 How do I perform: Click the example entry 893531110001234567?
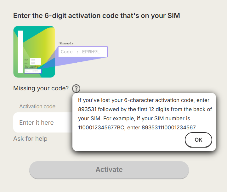click(x=169, y=128)
